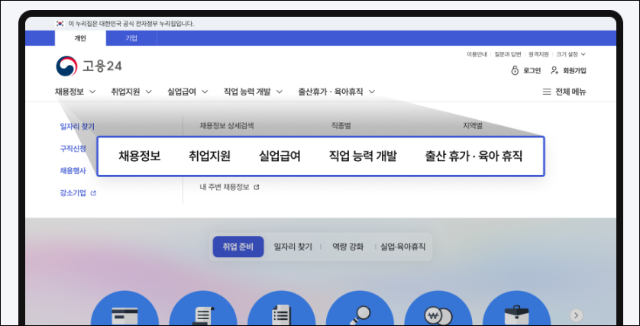Viewport: 640px width, 326px height.
Task: Open the 이용안내 link
Action: click(x=478, y=54)
